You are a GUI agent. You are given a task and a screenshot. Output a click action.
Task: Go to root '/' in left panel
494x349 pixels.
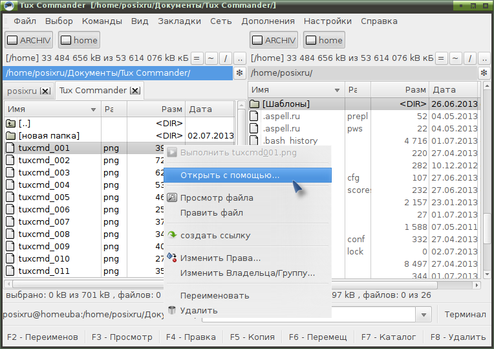[226, 58]
